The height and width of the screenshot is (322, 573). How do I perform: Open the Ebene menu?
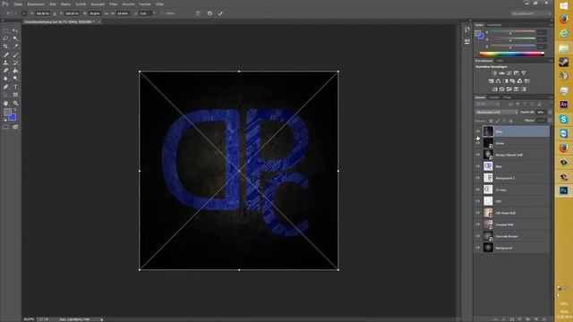(65, 4)
